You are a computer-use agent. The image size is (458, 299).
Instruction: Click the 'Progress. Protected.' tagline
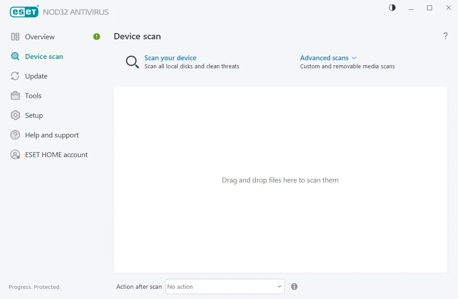pyautogui.click(x=35, y=287)
